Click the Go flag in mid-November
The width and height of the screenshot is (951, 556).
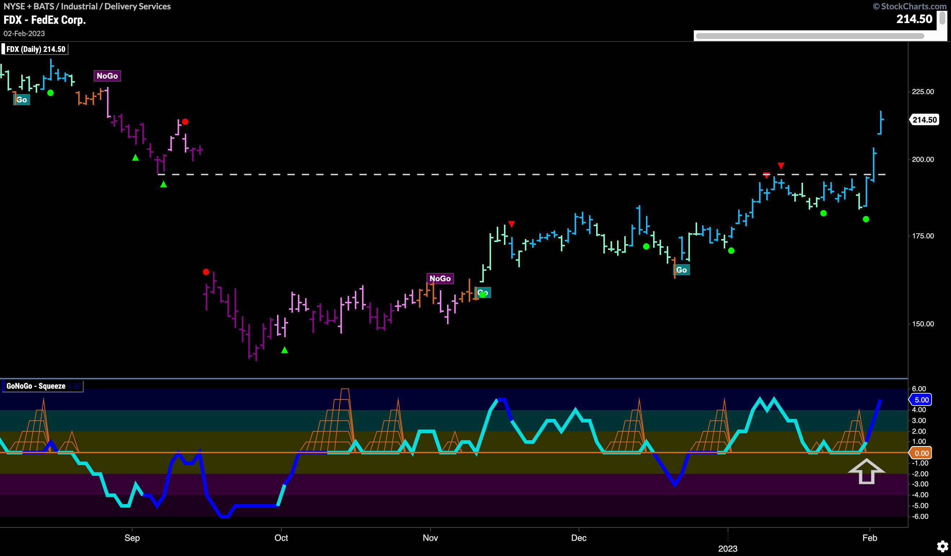483,292
